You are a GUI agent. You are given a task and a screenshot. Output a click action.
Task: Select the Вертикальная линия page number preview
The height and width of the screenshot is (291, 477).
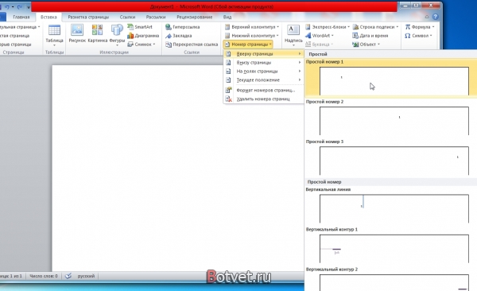pyautogui.click(x=394, y=208)
